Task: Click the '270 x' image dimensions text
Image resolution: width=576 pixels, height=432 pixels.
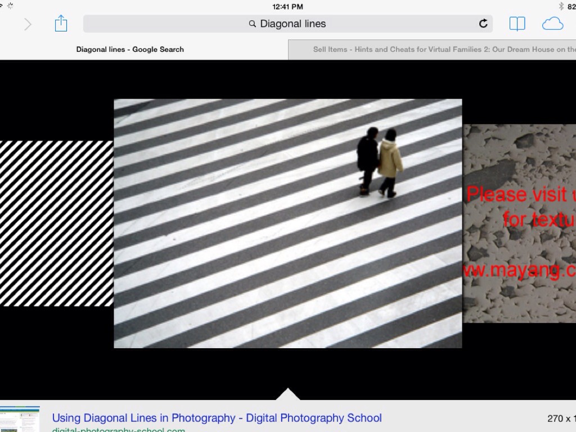Action: click(560, 418)
